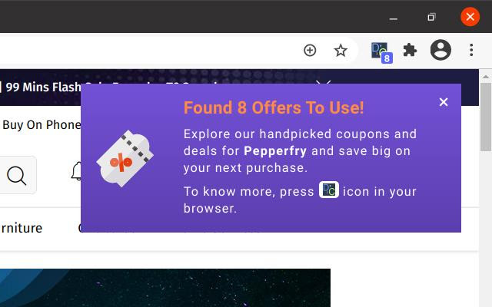Viewport: 492px width, 307px height.
Task: Open the Chrome profile avatar
Action: (440, 50)
